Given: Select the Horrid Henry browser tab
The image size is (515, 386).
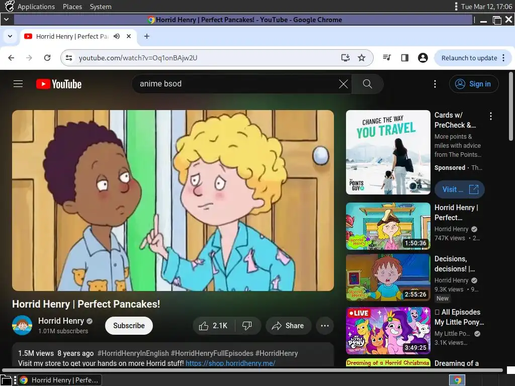Looking at the screenshot, I should coord(78,36).
